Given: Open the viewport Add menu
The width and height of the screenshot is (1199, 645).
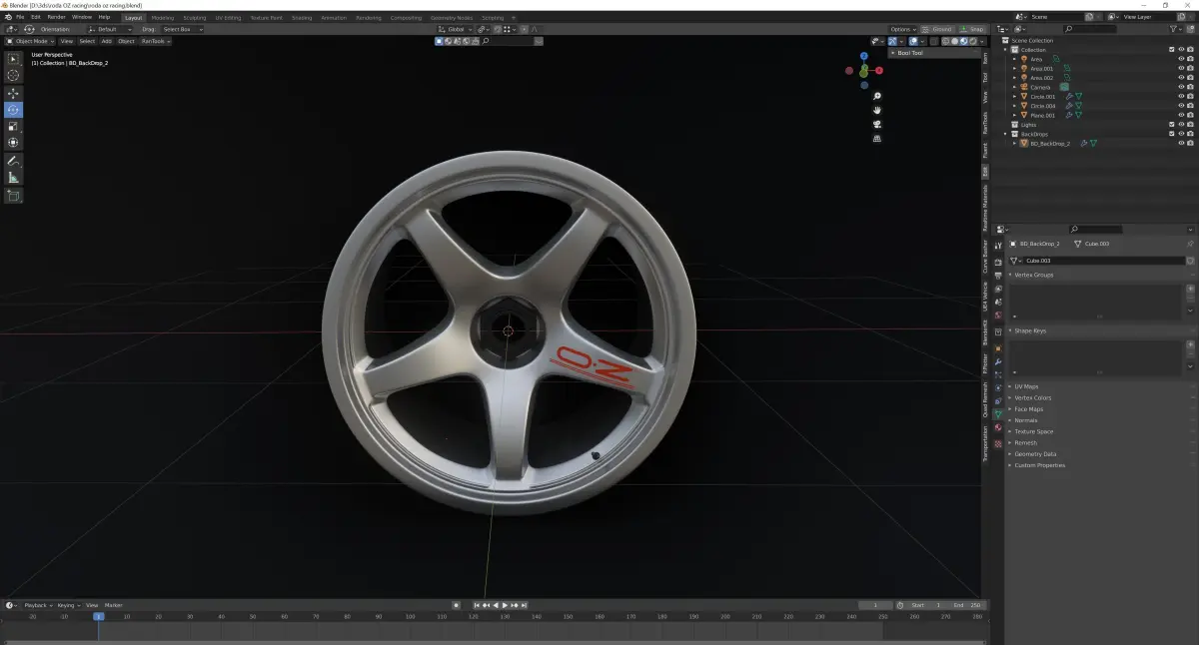Looking at the screenshot, I should (106, 41).
